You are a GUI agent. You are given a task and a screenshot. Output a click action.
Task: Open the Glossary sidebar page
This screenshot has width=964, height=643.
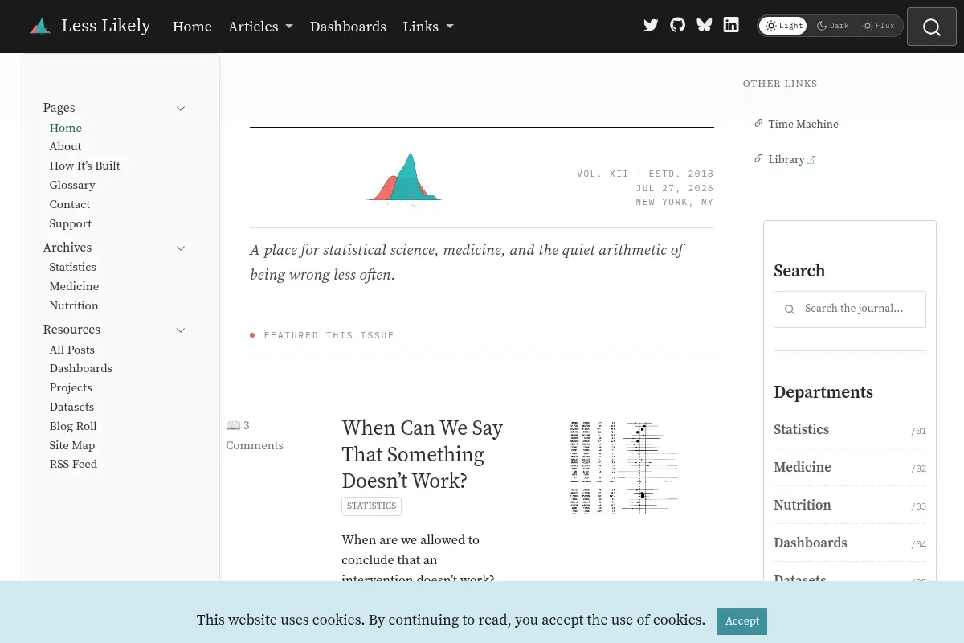coord(72,185)
